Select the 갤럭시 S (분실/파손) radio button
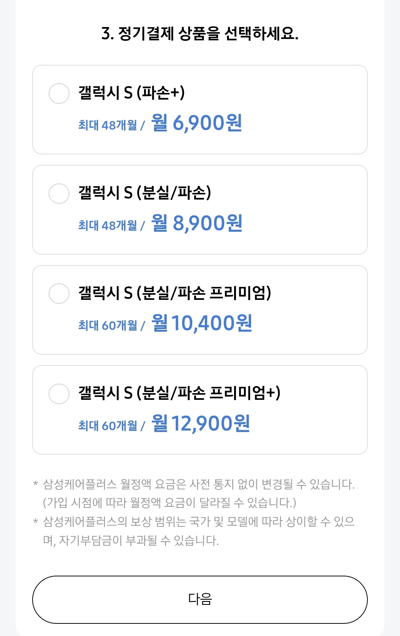 59,193
